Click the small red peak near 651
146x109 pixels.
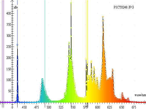122,93
